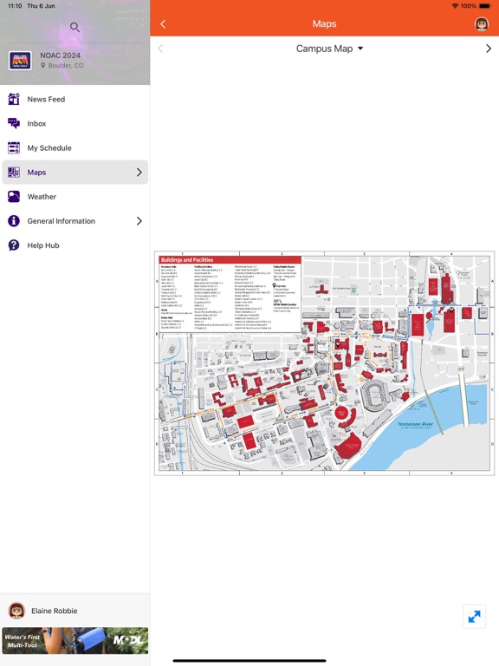
Task: Select the Maps menu item
Action: 75,172
